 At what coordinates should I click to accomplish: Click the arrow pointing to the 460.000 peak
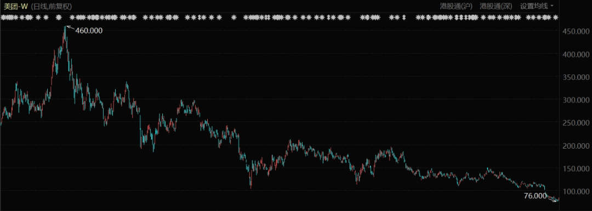coord(70,28)
